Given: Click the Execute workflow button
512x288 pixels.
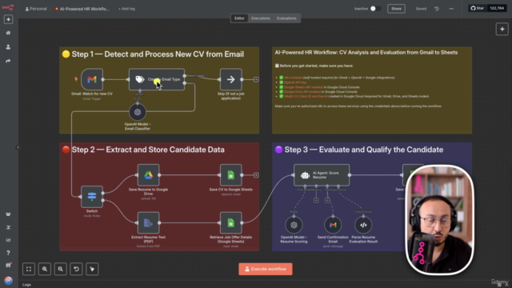Looking at the screenshot, I should pos(266,269).
